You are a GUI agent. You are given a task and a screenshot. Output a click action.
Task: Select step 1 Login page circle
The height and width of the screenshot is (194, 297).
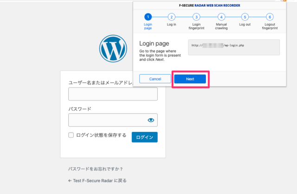coord(148,17)
